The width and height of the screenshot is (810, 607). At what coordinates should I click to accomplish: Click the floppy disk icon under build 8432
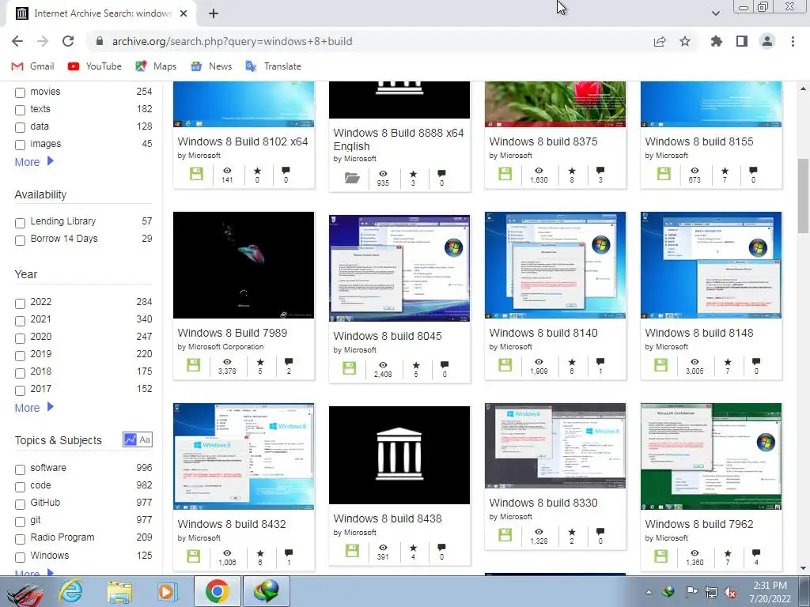[x=194, y=556]
